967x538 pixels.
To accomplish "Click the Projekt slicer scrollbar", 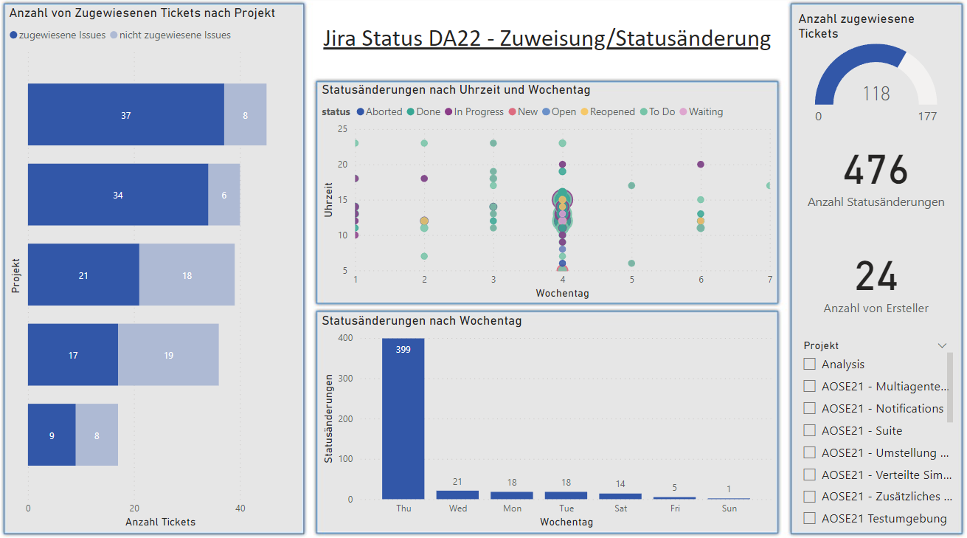I will tap(949, 387).
